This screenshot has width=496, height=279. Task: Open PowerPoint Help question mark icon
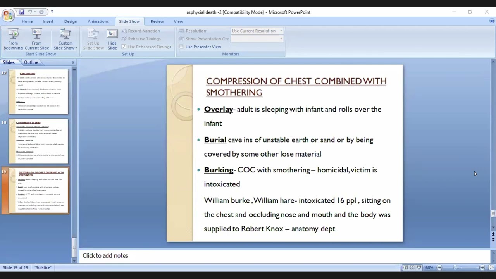tap(492, 21)
